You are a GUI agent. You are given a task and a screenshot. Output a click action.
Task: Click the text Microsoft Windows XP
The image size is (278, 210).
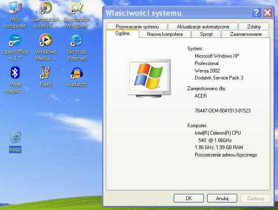pyautogui.click(x=217, y=56)
